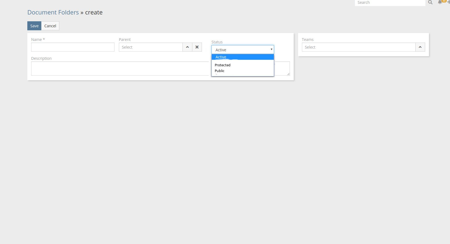Click the Description box resize handle
Image resolution: width=450 pixels, height=244 pixels.
(288, 74)
